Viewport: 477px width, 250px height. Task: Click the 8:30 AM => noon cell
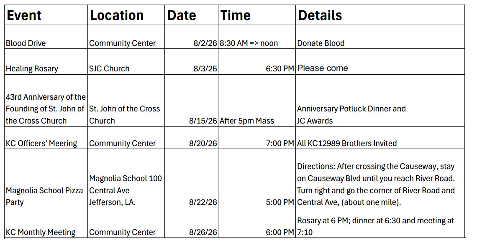pyautogui.click(x=257, y=37)
